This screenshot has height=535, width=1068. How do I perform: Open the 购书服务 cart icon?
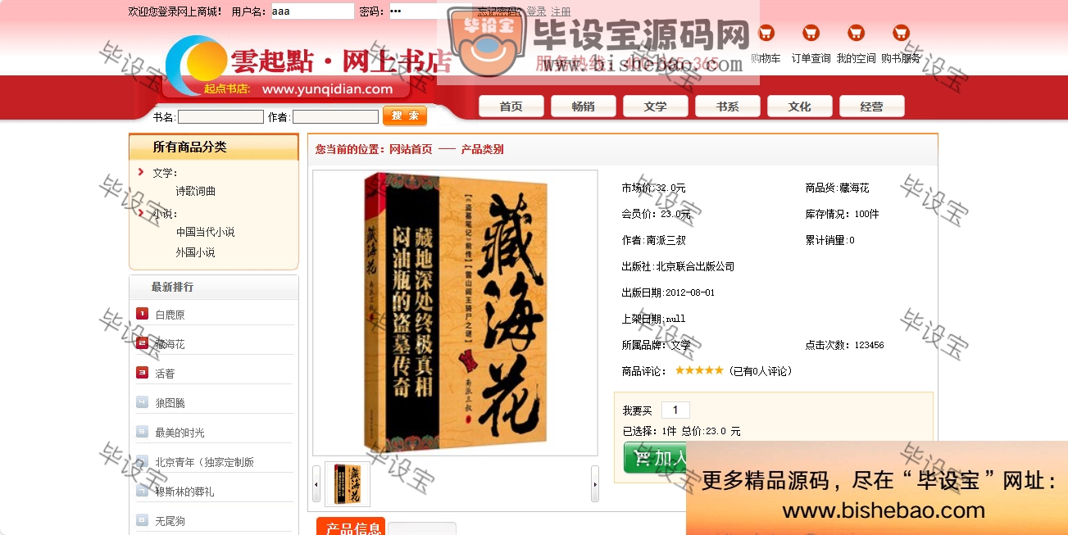(901, 34)
